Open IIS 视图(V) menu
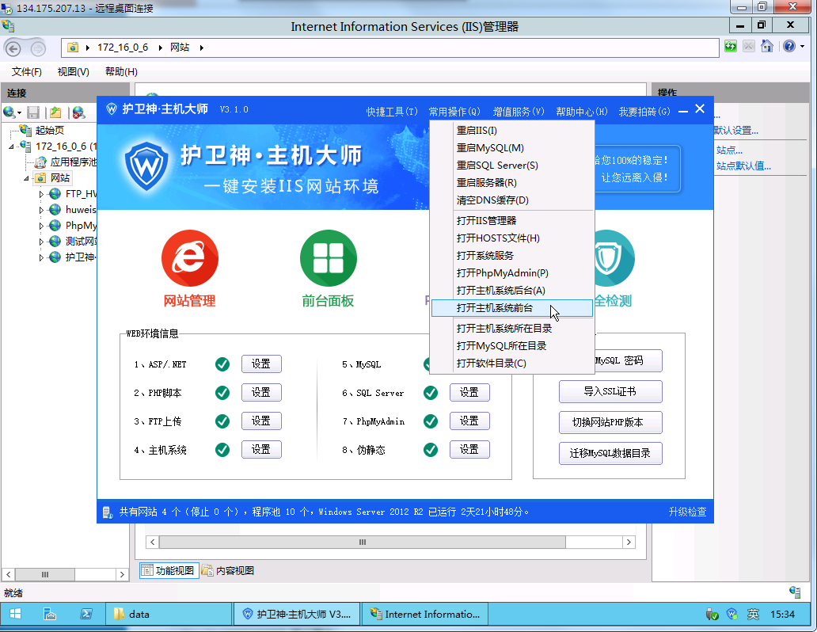 74,72
